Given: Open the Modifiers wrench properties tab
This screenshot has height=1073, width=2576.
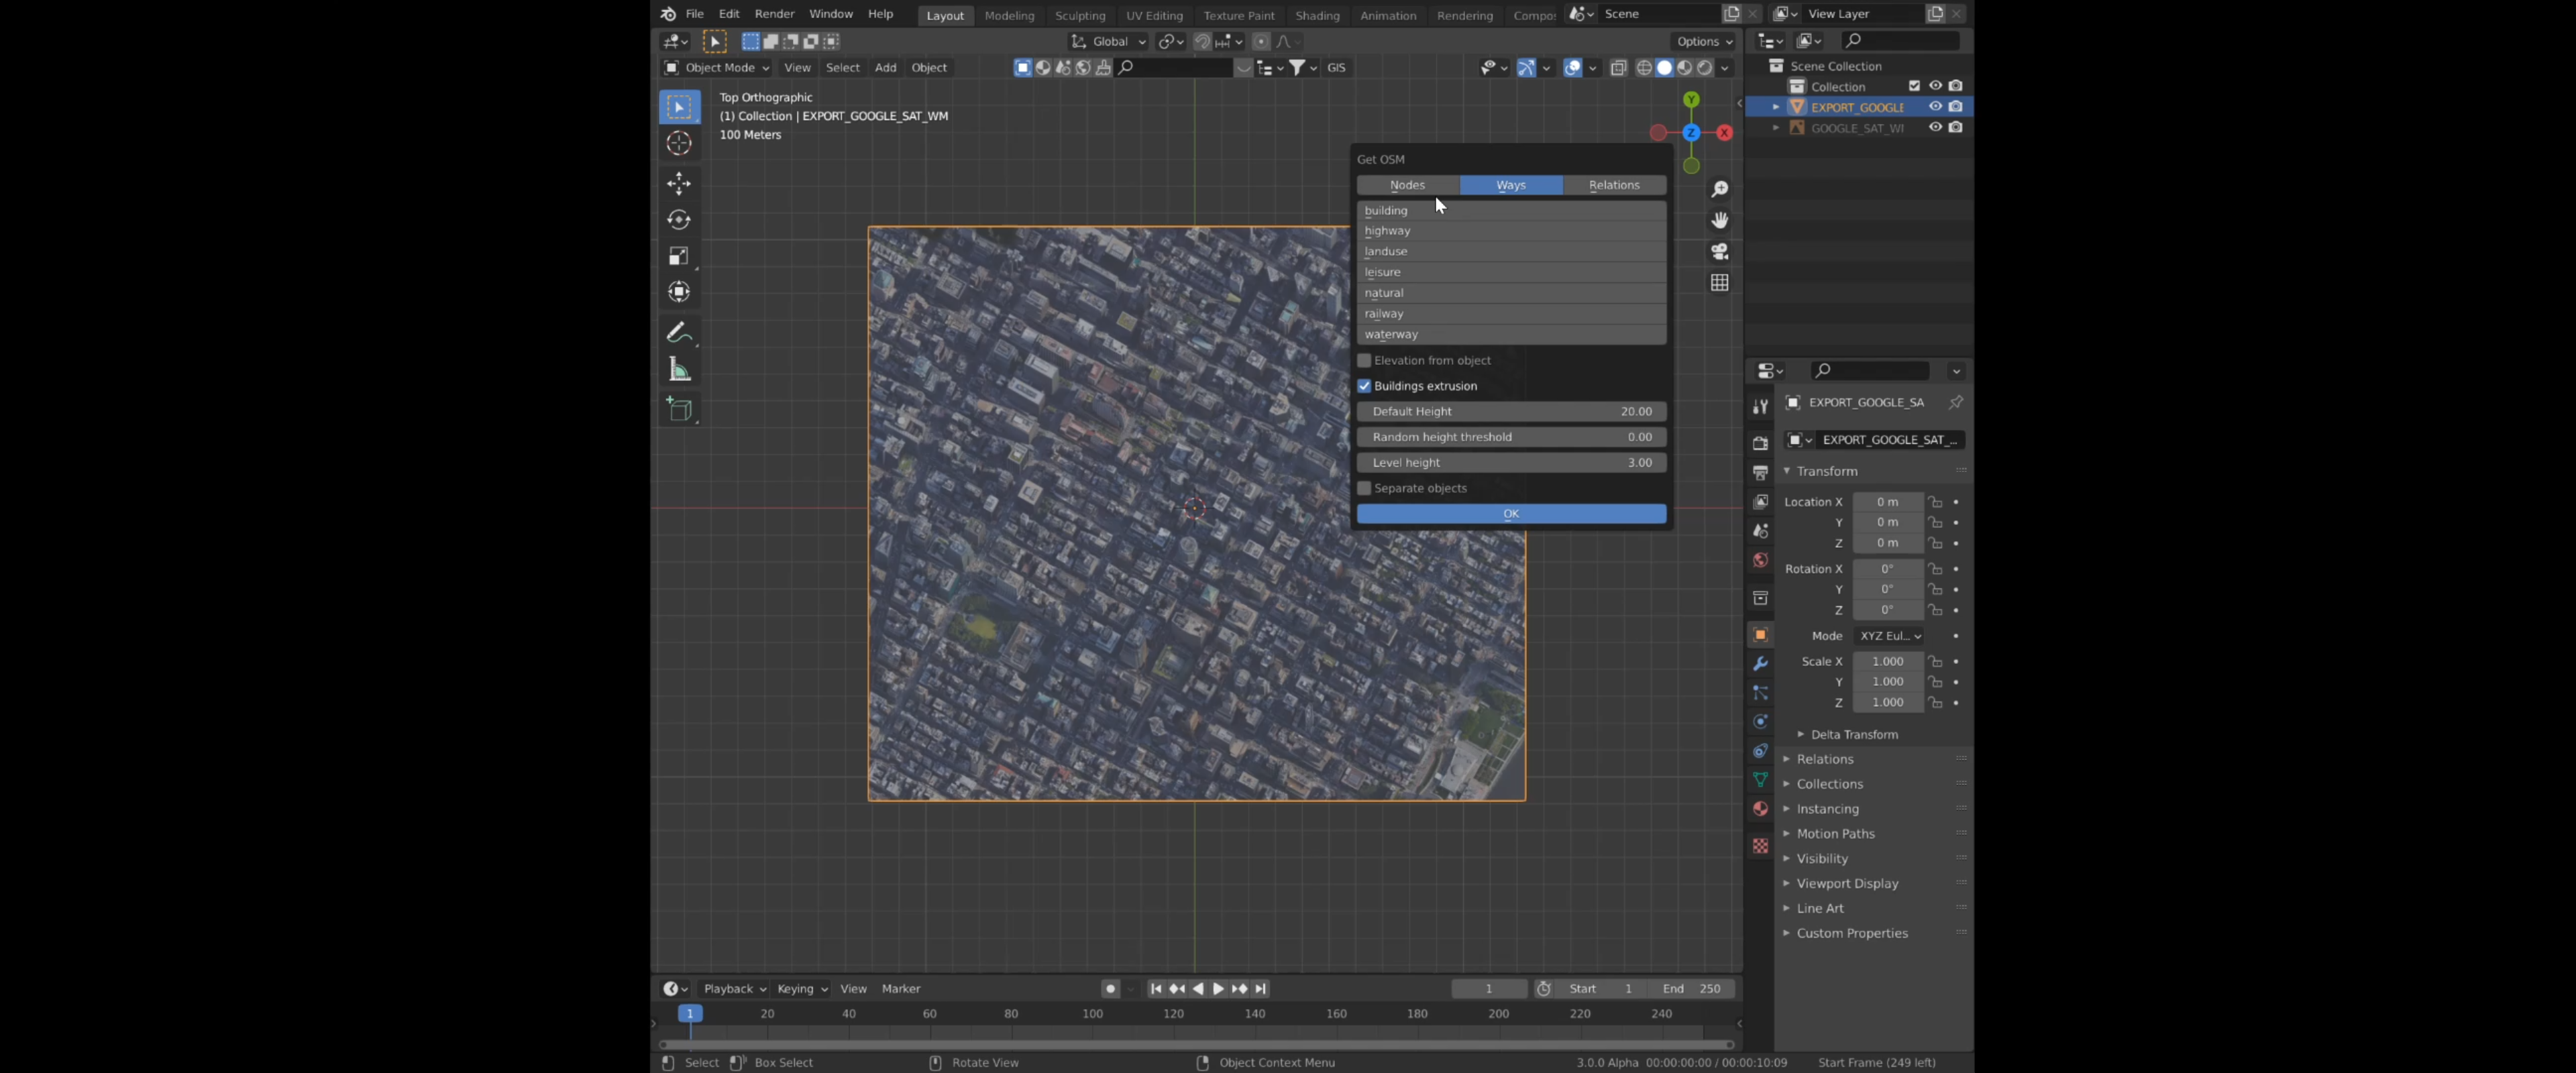Looking at the screenshot, I should pyautogui.click(x=1760, y=664).
